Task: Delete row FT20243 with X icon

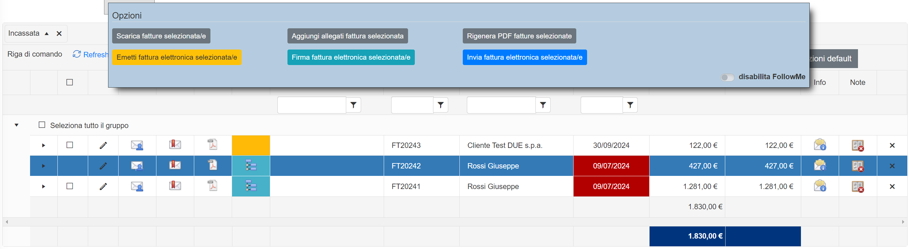Action: [x=892, y=146]
